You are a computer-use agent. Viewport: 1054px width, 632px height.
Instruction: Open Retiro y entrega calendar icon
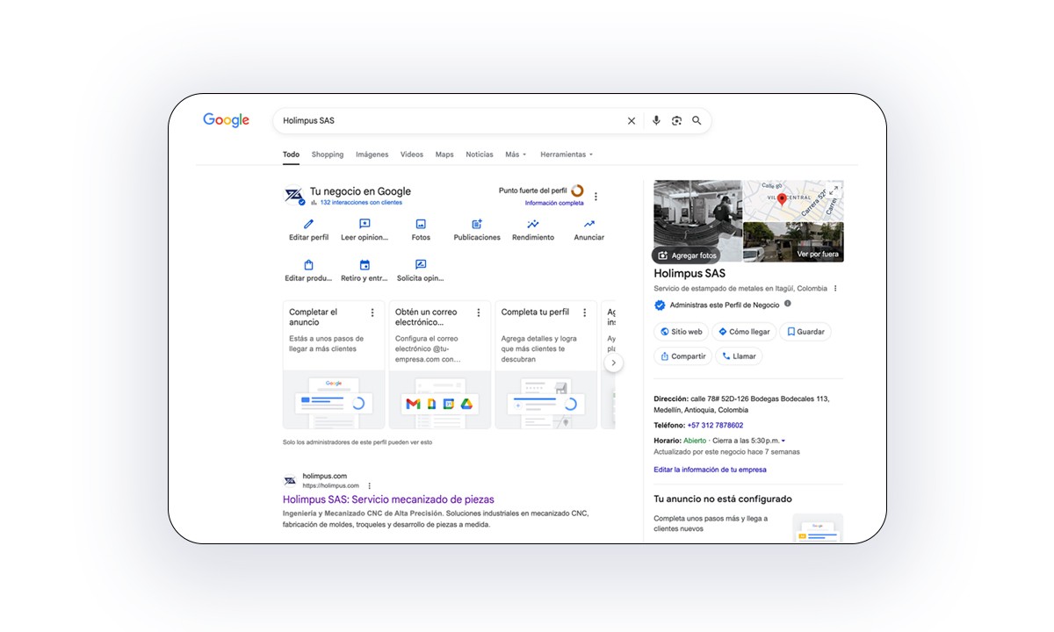point(365,265)
